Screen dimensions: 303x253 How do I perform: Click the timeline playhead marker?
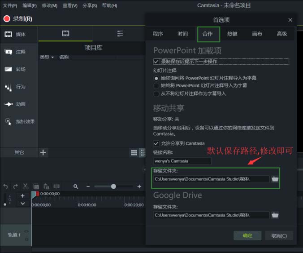pyautogui.click(x=35, y=194)
